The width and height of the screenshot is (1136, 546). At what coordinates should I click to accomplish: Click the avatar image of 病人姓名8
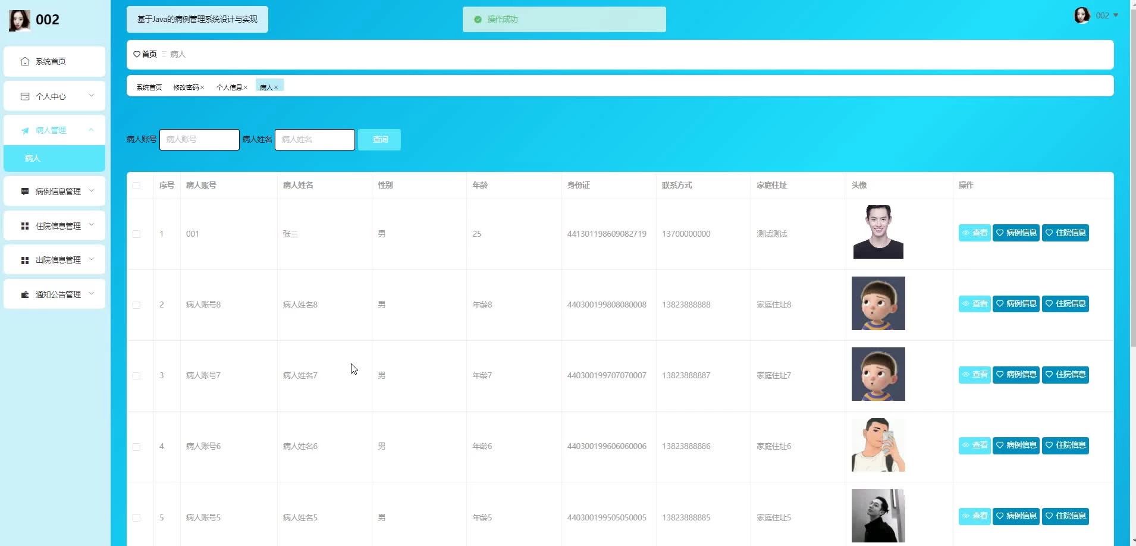pos(878,303)
